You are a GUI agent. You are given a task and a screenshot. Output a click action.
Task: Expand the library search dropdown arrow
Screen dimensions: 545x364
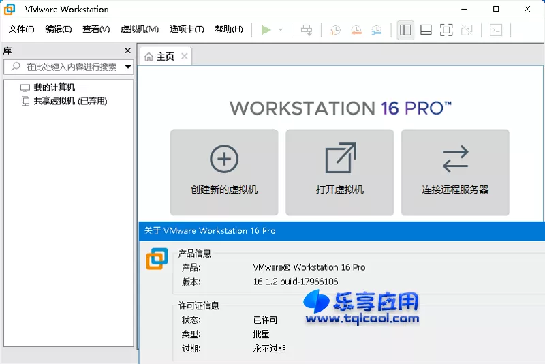[128, 67]
